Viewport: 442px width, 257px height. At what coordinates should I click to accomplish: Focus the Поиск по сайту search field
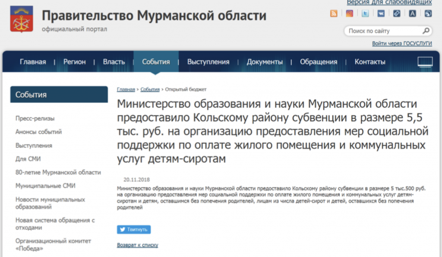[x=382, y=31]
